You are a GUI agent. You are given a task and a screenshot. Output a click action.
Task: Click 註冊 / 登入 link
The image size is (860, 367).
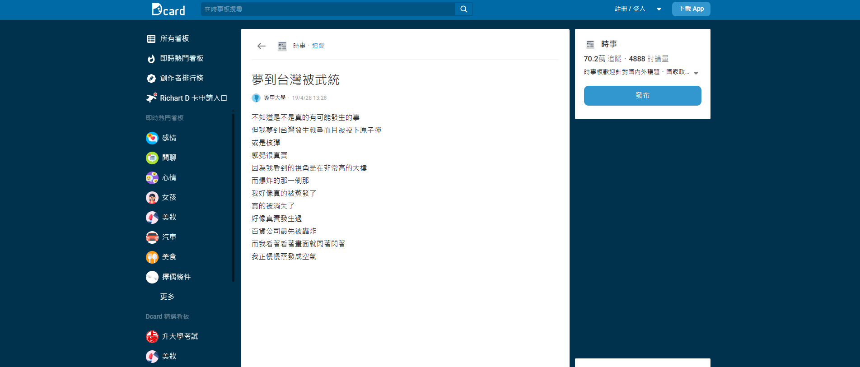[x=630, y=9]
